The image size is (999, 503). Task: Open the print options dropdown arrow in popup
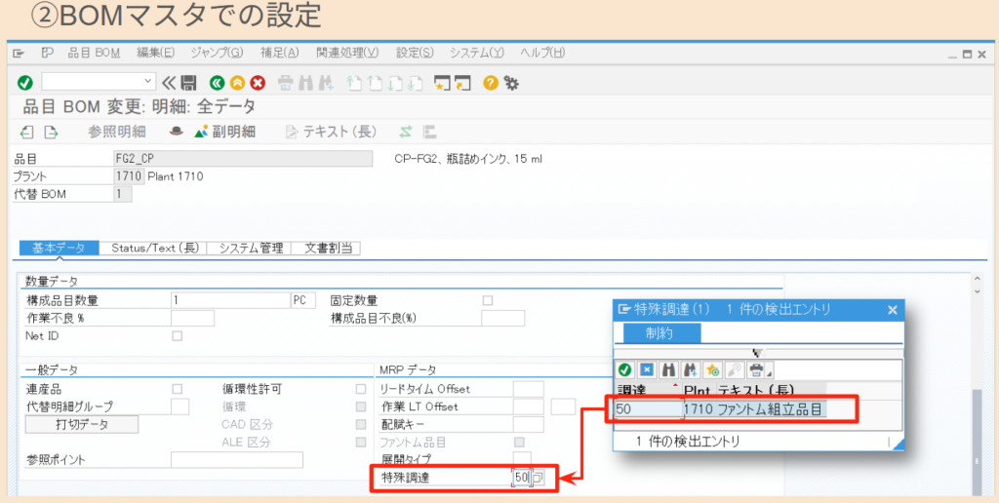(770, 373)
